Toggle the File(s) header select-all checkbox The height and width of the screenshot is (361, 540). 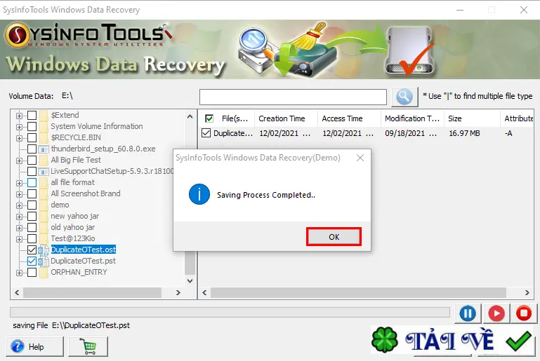(209, 118)
